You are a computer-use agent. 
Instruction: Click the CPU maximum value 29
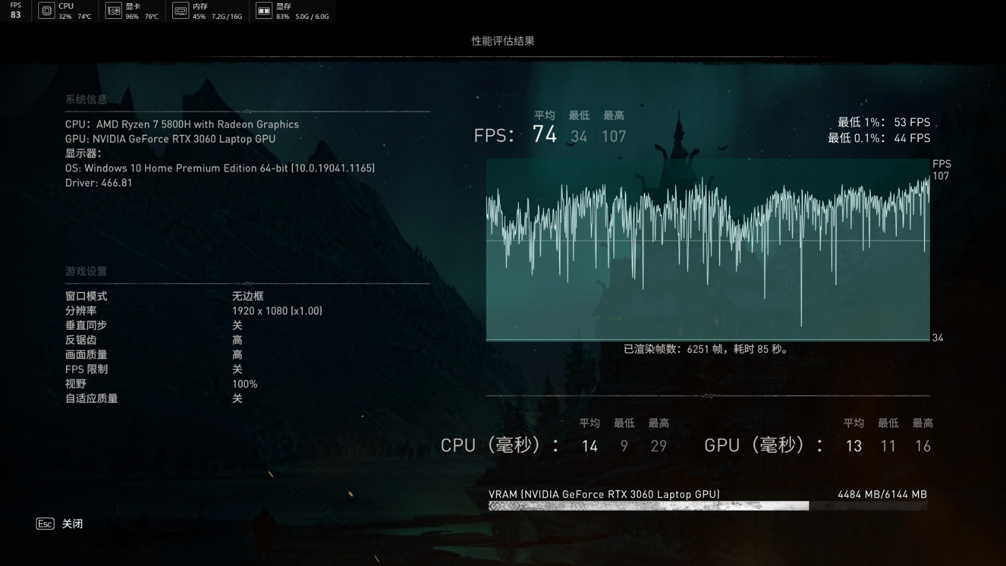(x=658, y=446)
